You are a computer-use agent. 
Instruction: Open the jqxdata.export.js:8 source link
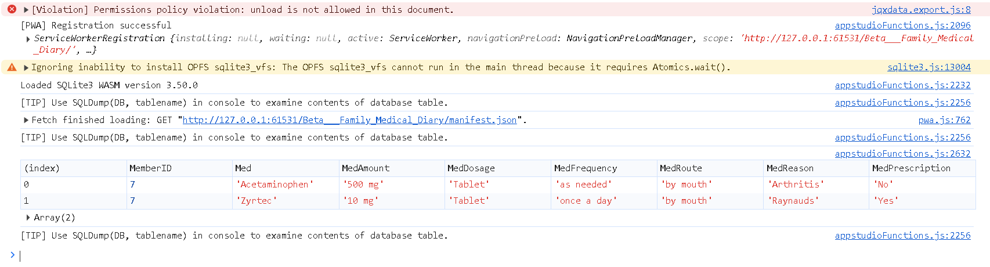tap(921, 10)
